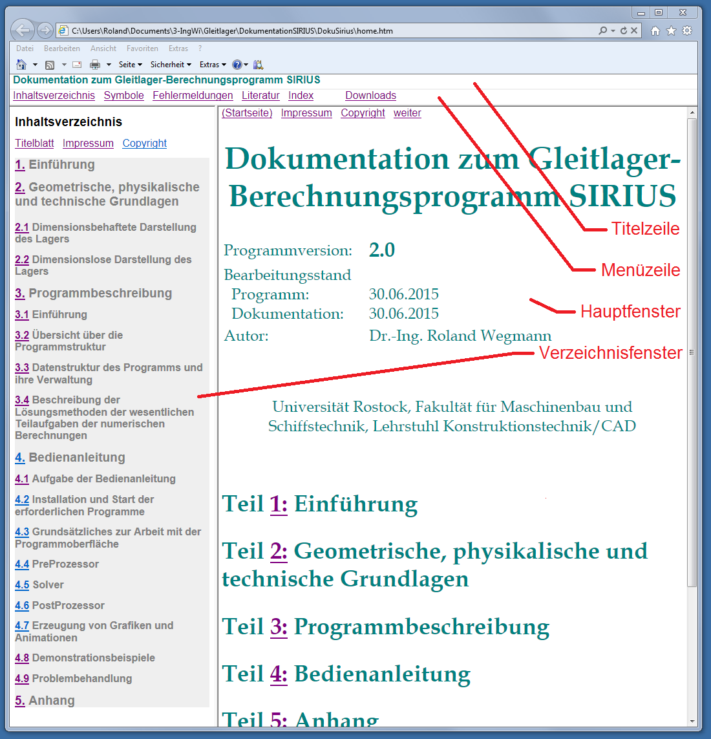711x739 pixels.
Task: Open the Literatur link
Action: 260,96
